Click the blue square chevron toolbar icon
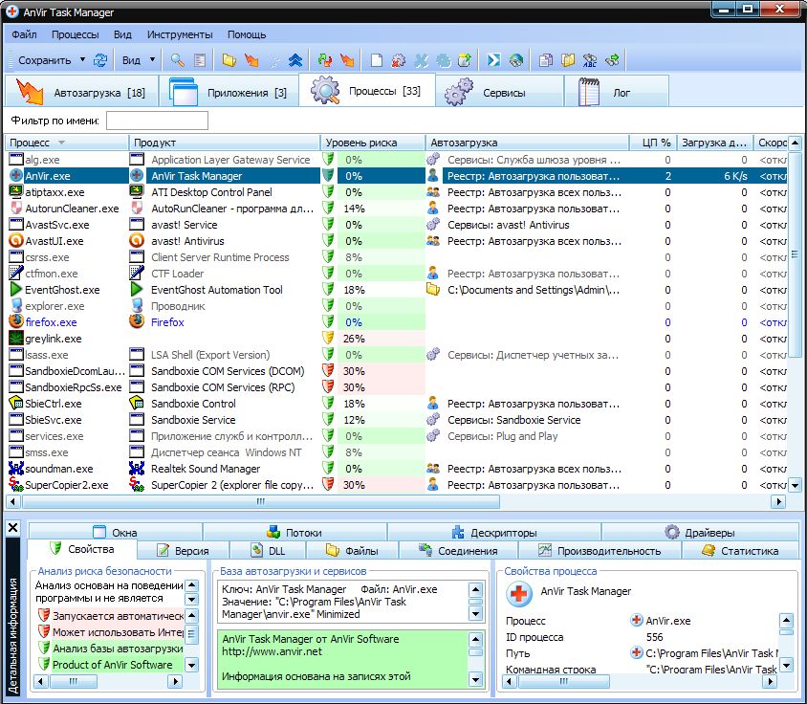807x704 pixels. click(493, 60)
